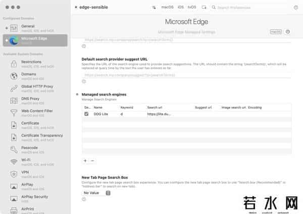This screenshot has width=303, height=214.
Task: Click the macOS badge in payload header
Action: 276,31
